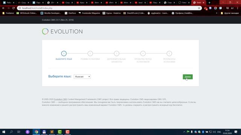Screen dimensions: 241x135
Task: Click the site info icon in address bar
Action: coord(20,8)
